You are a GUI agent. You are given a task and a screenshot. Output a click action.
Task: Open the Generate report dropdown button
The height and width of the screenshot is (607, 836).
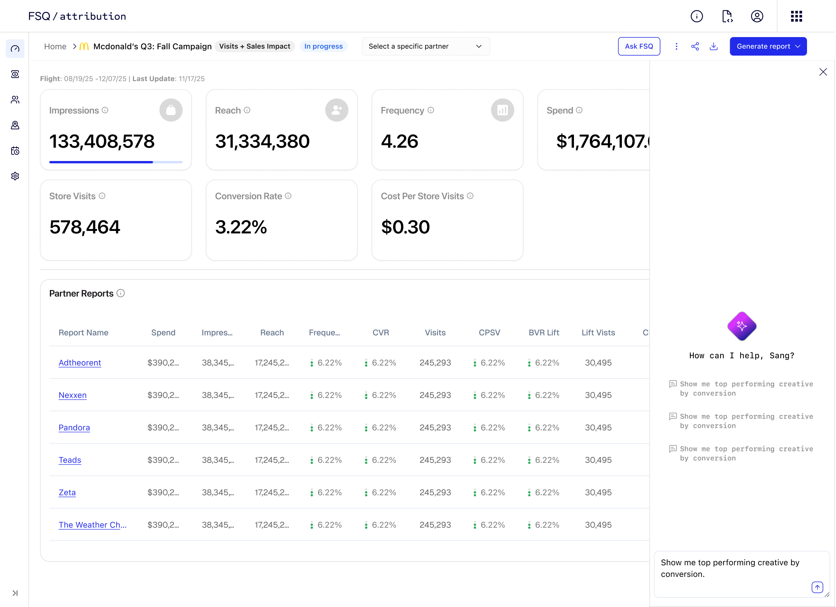click(x=768, y=46)
